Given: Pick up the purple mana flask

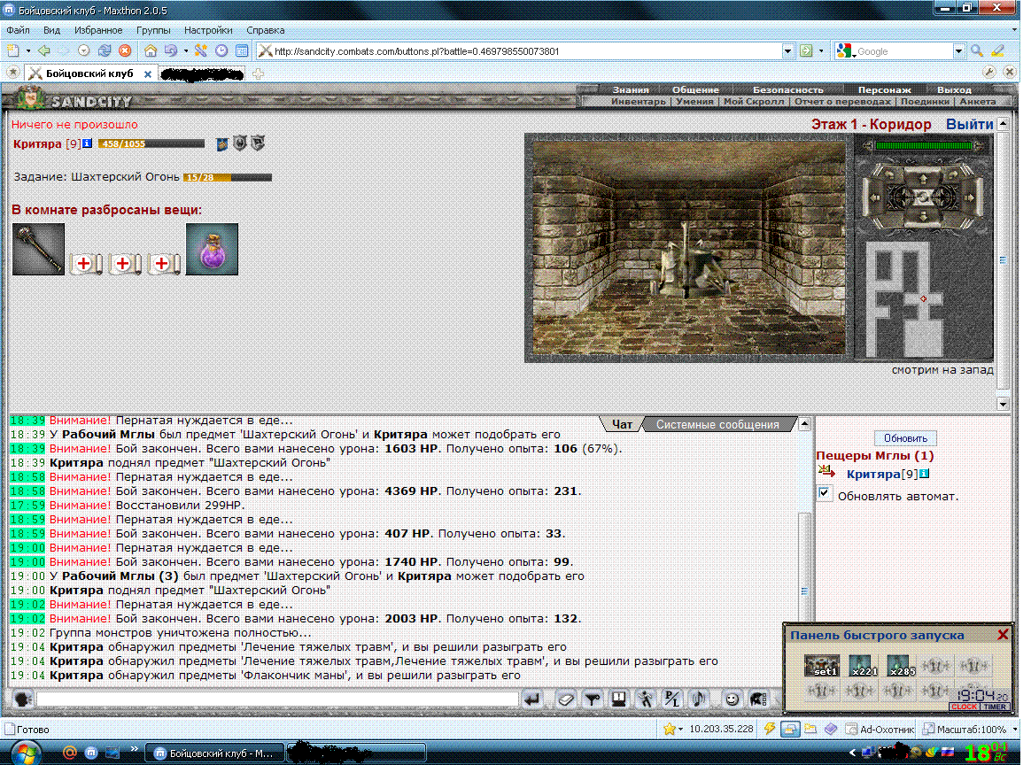Looking at the screenshot, I should tap(212, 249).
